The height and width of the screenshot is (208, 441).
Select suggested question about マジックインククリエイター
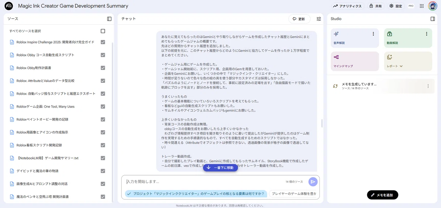(196, 194)
